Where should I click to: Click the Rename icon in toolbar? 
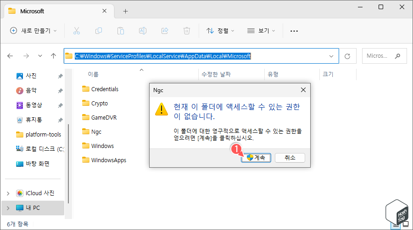[143, 31]
